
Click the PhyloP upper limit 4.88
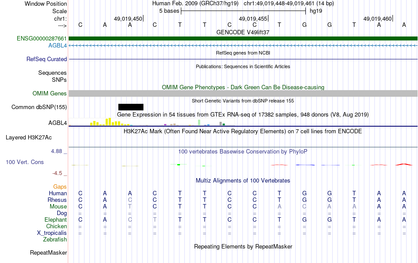[56, 151]
